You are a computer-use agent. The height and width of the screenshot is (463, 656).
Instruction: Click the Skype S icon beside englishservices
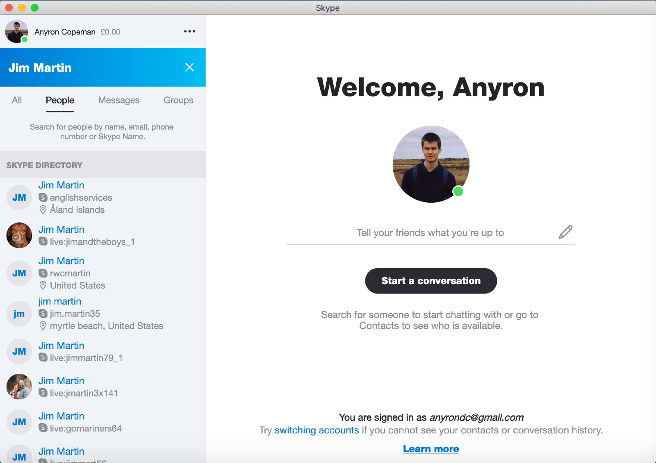pos(43,197)
